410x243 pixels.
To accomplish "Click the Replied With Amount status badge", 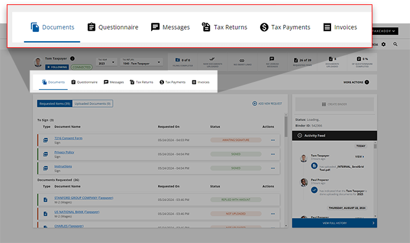I will [x=236, y=200].
